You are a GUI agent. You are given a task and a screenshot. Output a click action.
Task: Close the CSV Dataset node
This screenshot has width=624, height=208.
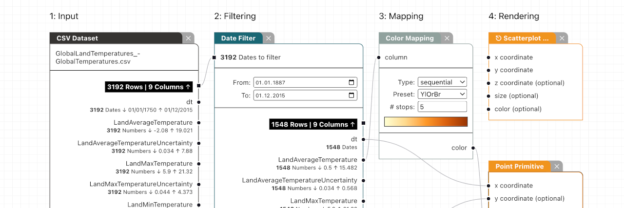click(189, 38)
